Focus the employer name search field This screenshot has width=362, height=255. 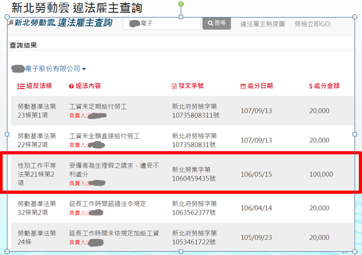pos(162,23)
